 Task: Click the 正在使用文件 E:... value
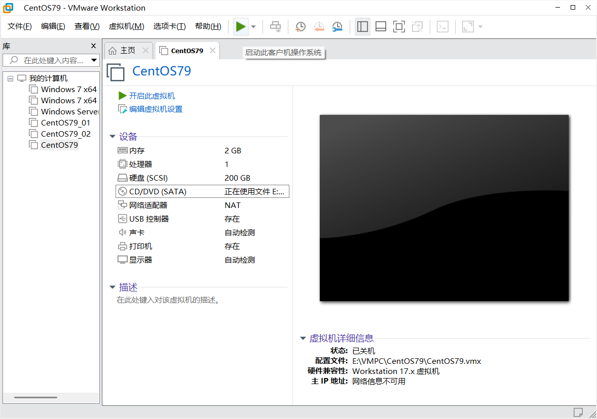pyautogui.click(x=254, y=192)
